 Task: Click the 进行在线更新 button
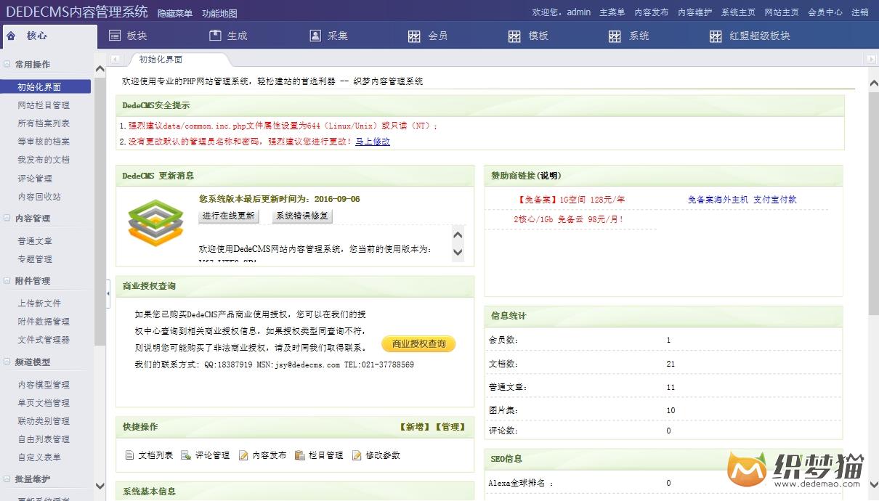[229, 216]
